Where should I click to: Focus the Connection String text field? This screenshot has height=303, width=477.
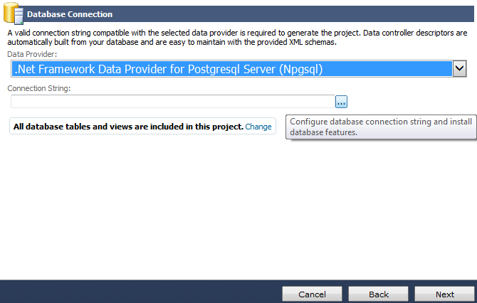click(x=171, y=102)
